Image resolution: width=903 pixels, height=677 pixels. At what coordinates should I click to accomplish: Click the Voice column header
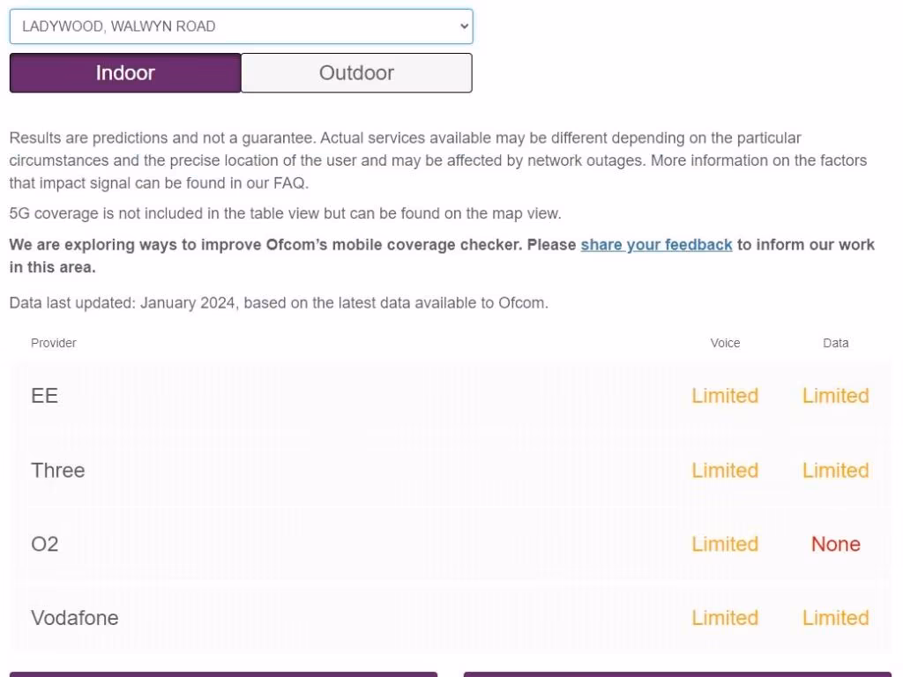tap(725, 343)
